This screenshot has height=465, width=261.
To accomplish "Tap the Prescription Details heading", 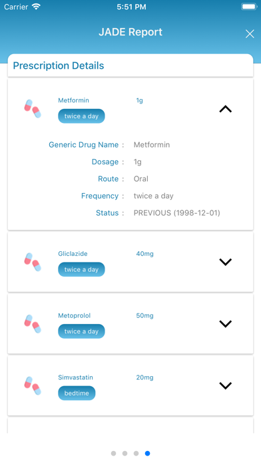I will (x=59, y=65).
